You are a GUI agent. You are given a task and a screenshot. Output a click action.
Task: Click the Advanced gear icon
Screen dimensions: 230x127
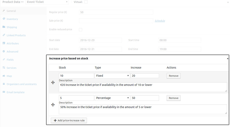tap(4, 52)
